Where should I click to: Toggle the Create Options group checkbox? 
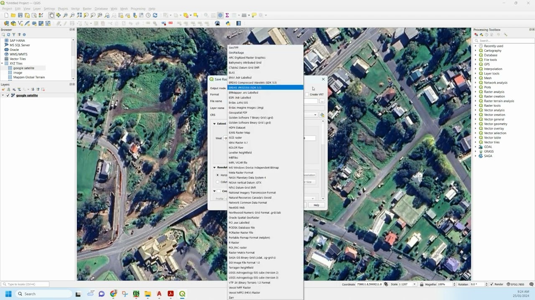219,191
